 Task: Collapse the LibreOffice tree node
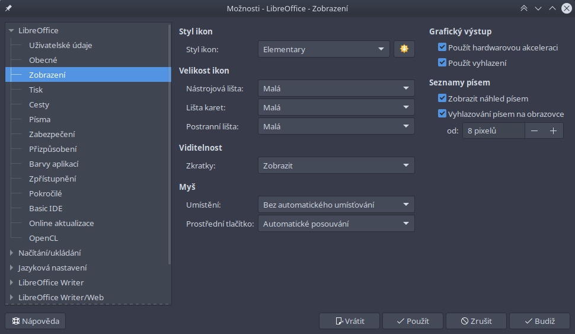(x=11, y=30)
